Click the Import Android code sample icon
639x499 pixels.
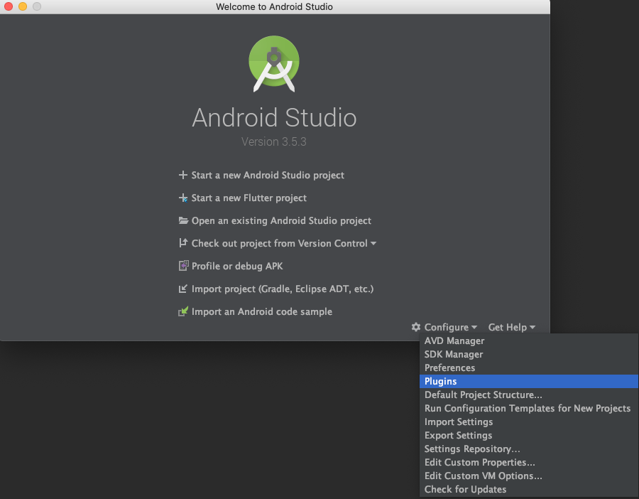click(x=183, y=311)
